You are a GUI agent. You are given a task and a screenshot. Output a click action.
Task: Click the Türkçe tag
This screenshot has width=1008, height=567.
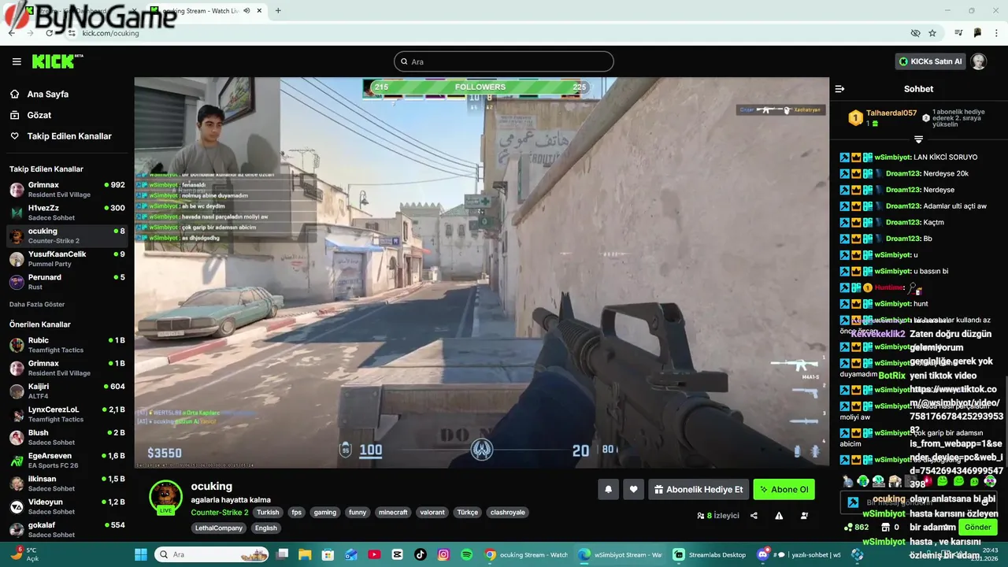468,512
